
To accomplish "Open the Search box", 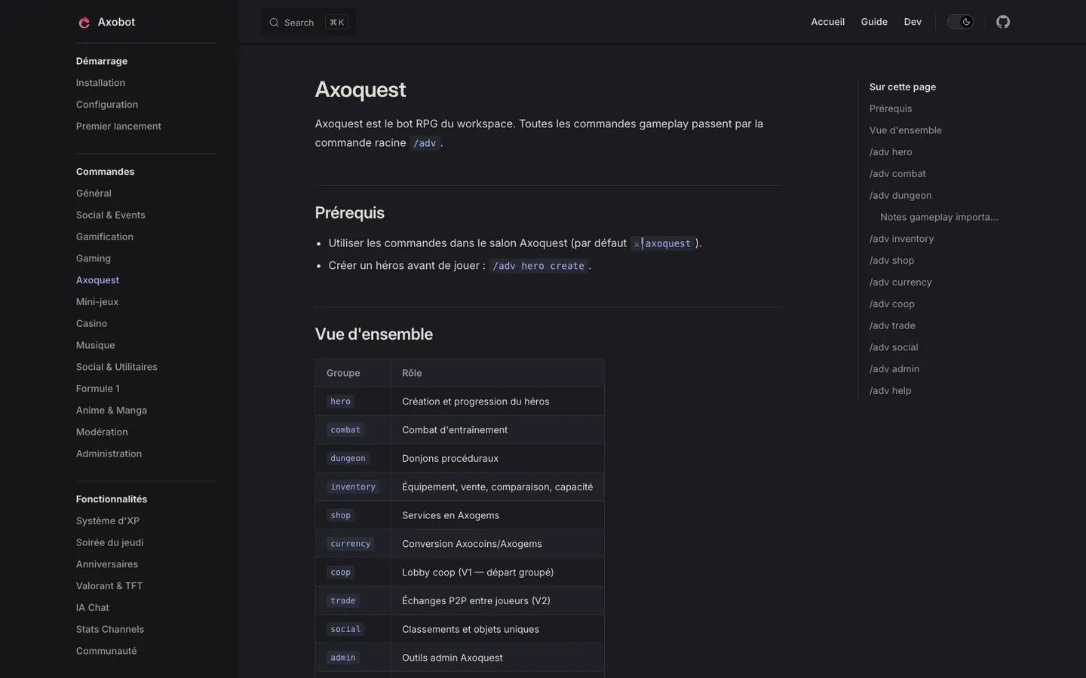I will [308, 23].
